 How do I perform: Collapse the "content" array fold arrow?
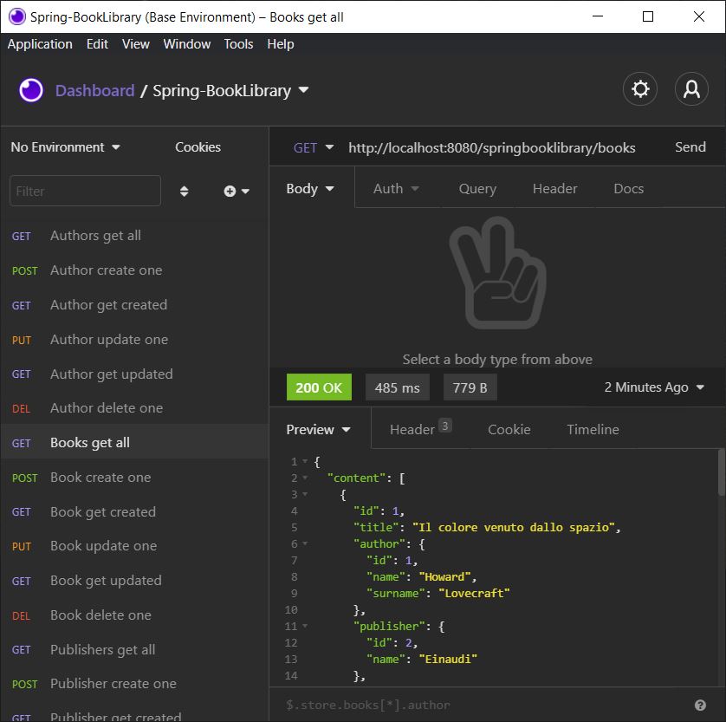click(x=305, y=478)
